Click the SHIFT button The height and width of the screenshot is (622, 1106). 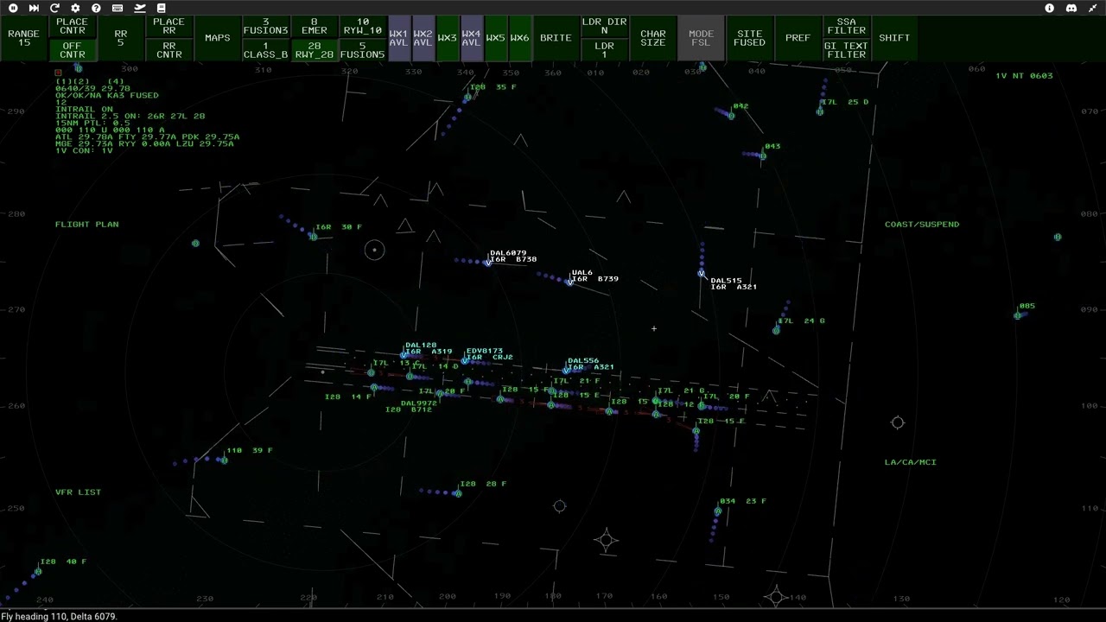pyautogui.click(x=895, y=38)
